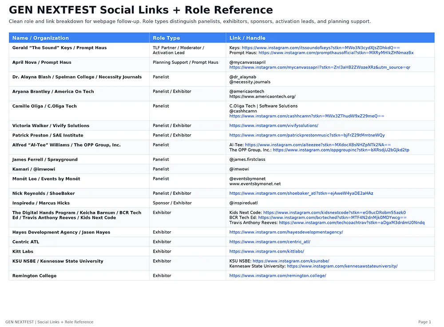This screenshot has height=327, width=444.
Task: Click the mycanvassapril Instagram URL
Action: (320, 67)
